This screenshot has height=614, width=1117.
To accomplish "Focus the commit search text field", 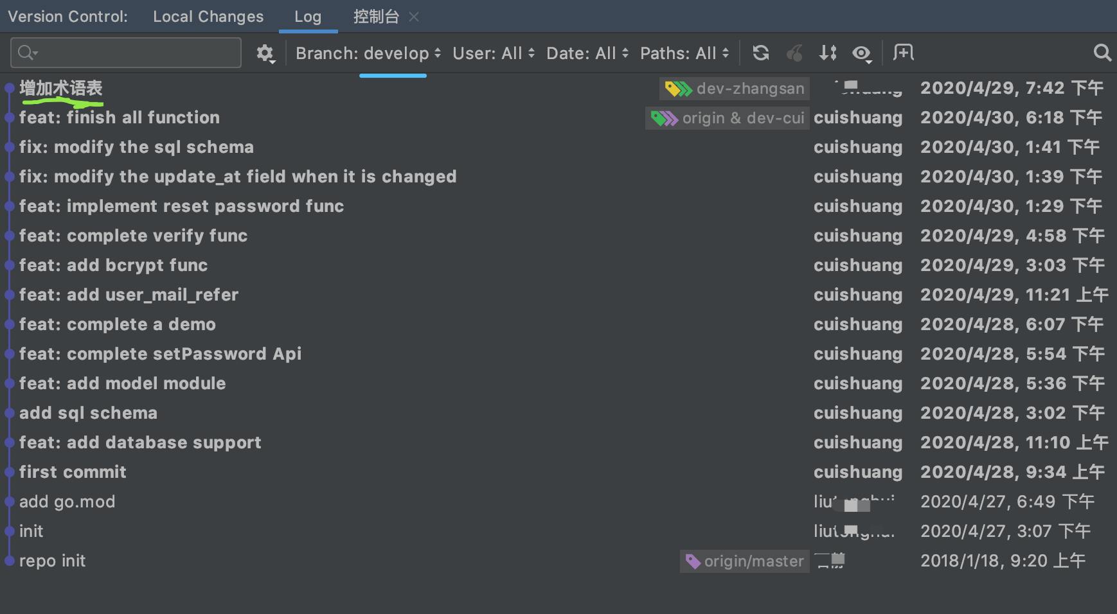I will point(135,53).
